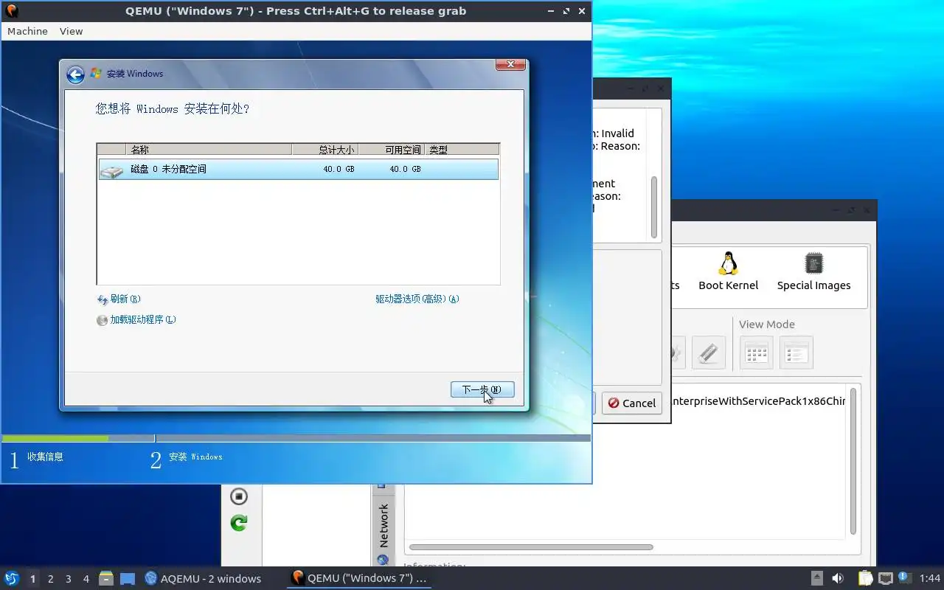The image size is (944, 590).
Task: Click the 类型 column header
Action: pyautogui.click(x=462, y=150)
